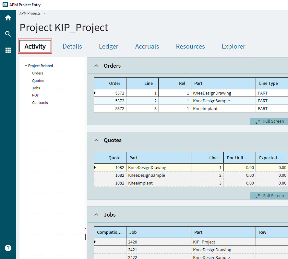Sort Orders grid by Order column

point(110,84)
